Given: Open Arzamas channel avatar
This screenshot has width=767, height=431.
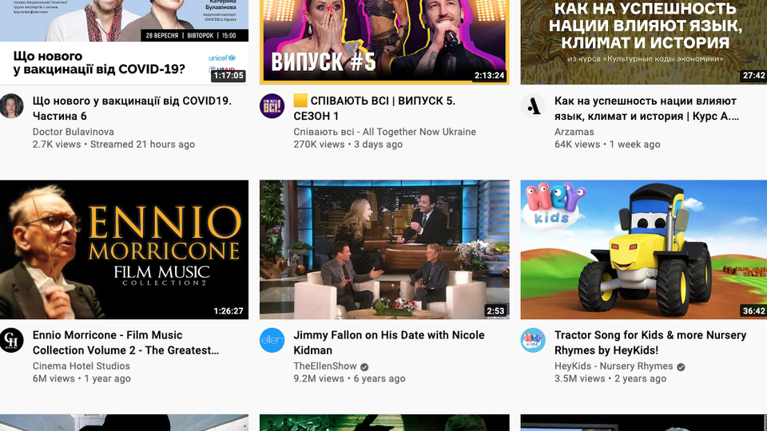Looking at the screenshot, I should (x=533, y=106).
